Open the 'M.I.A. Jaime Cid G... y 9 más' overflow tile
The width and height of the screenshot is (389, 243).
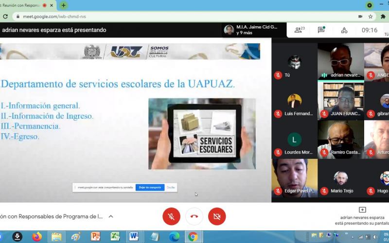point(254,30)
